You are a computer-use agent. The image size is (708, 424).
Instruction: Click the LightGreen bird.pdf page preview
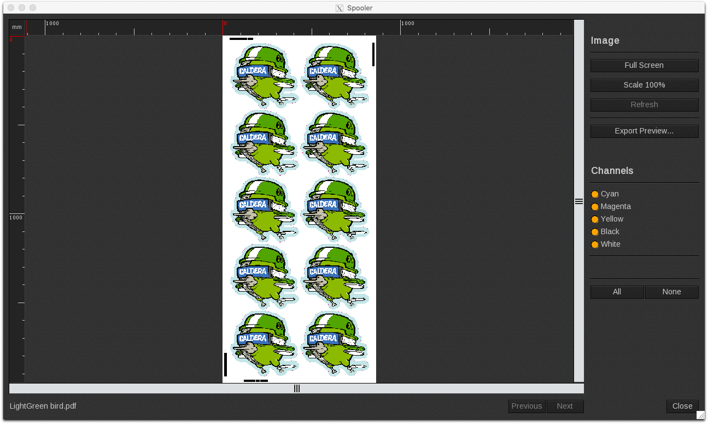point(299,209)
